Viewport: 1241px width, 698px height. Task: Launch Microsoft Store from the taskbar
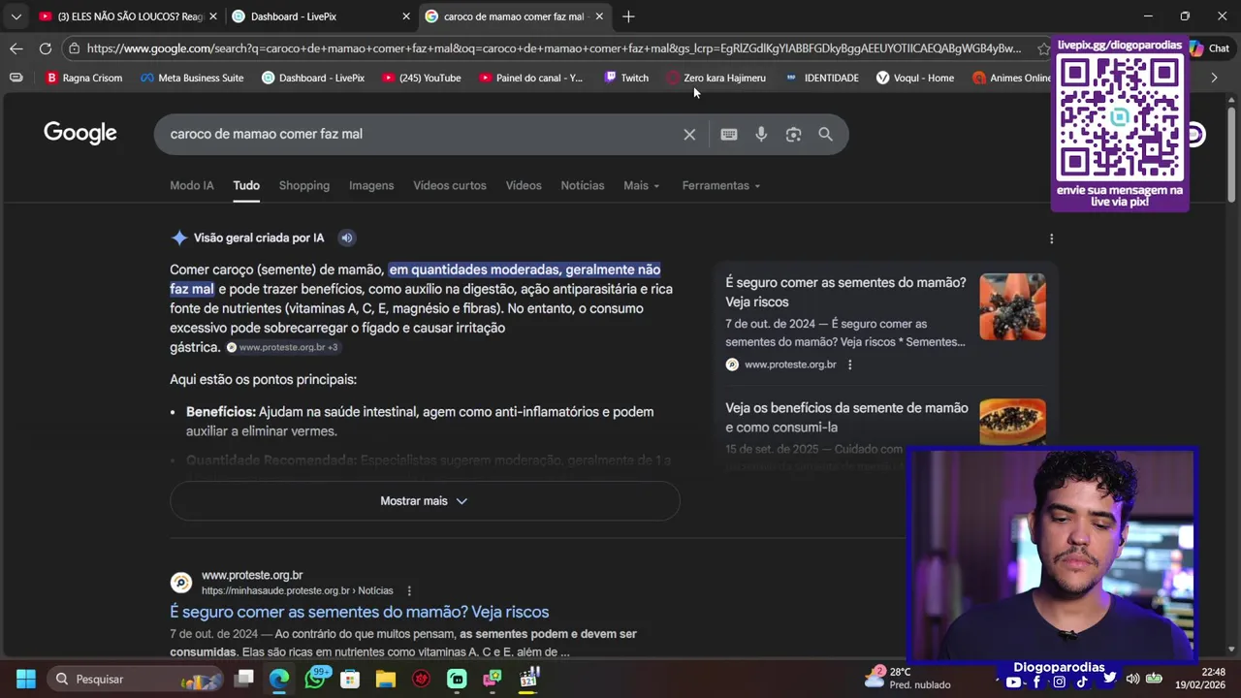point(350,679)
